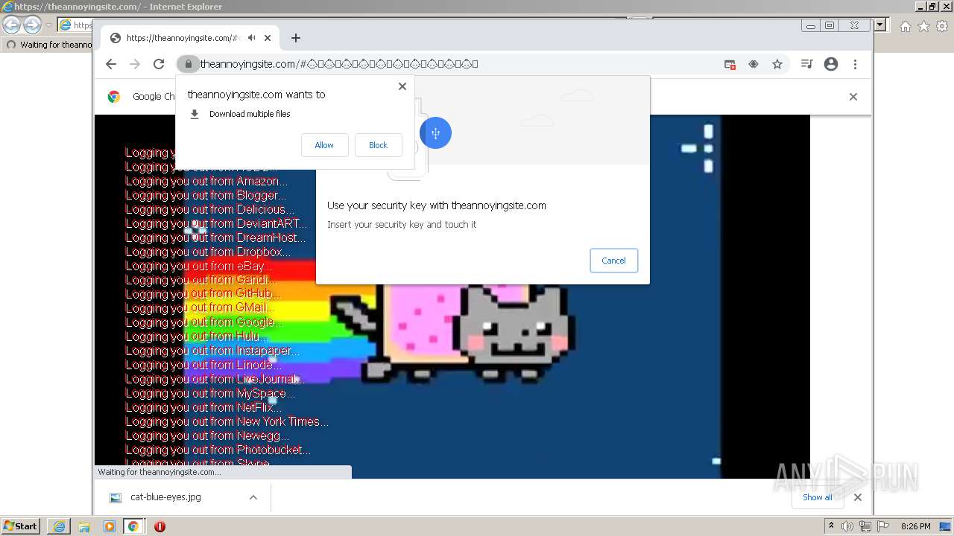The height and width of the screenshot is (536, 954).
Task: Click the red stop-sign taskbar icon
Action: [x=159, y=526]
